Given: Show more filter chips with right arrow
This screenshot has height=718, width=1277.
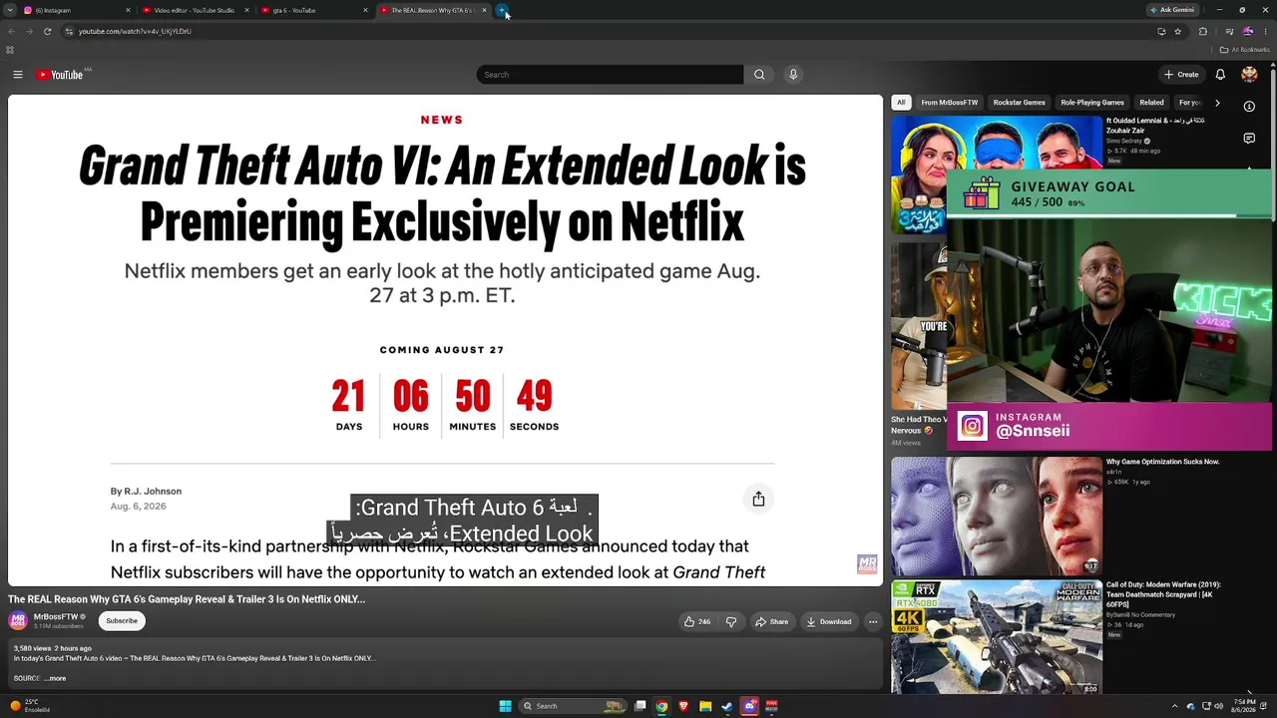Looking at the screenshot, I should tap(1217, 103).
